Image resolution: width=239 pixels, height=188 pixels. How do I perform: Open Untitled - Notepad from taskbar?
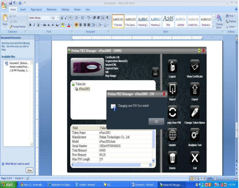coord(88,185)
